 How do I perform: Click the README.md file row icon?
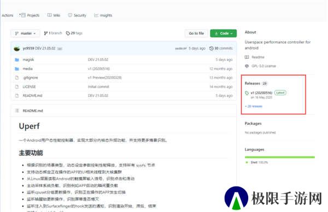[17, 96]
